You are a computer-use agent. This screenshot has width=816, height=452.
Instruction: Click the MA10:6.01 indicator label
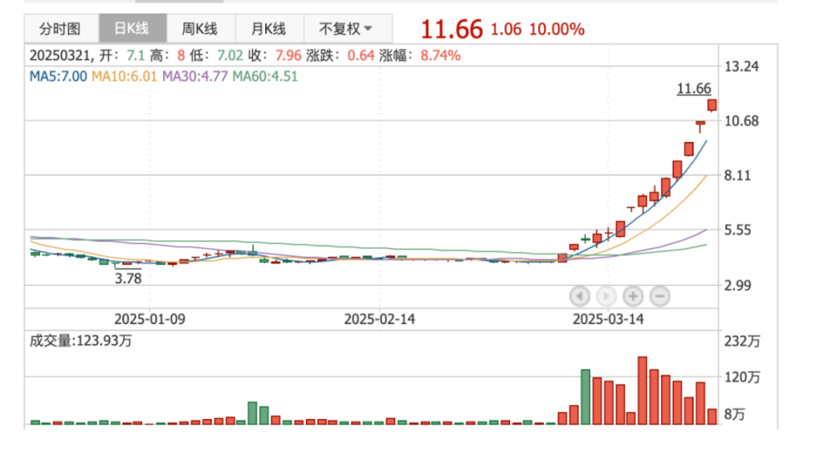(124, 76)
